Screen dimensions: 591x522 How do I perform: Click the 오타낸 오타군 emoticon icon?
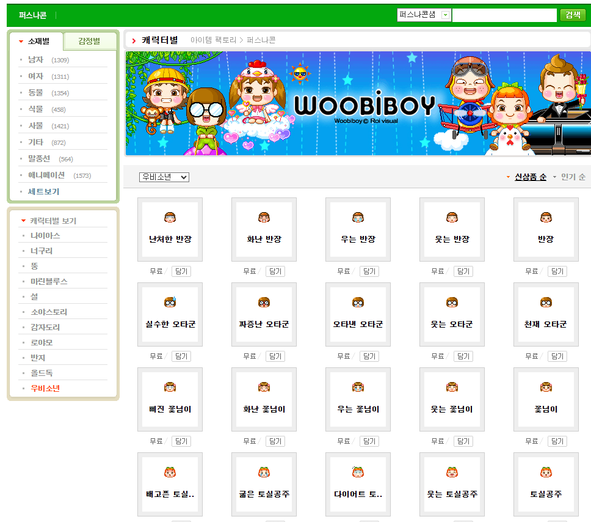pos(358,303)
